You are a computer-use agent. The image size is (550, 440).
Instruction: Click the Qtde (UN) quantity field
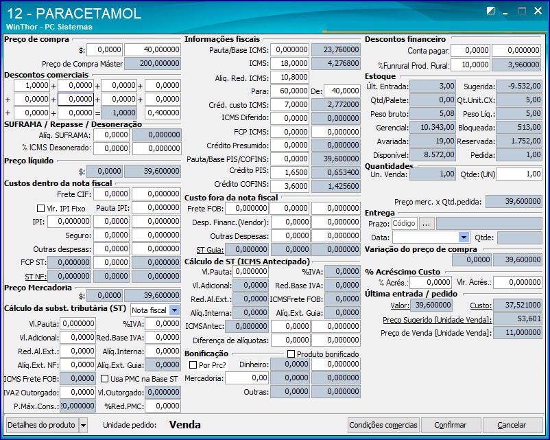point(519,174)
